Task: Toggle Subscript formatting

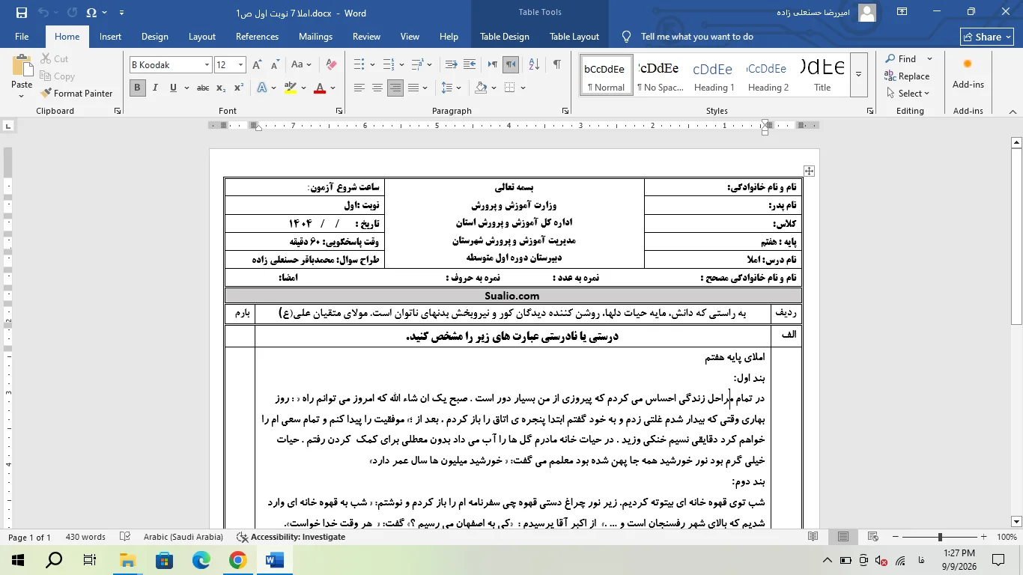Action: click(x=221, y=88)
